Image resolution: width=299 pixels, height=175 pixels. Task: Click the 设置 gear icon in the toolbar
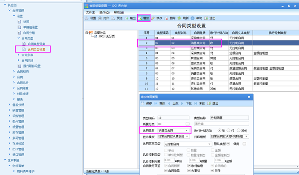(87, 18)
